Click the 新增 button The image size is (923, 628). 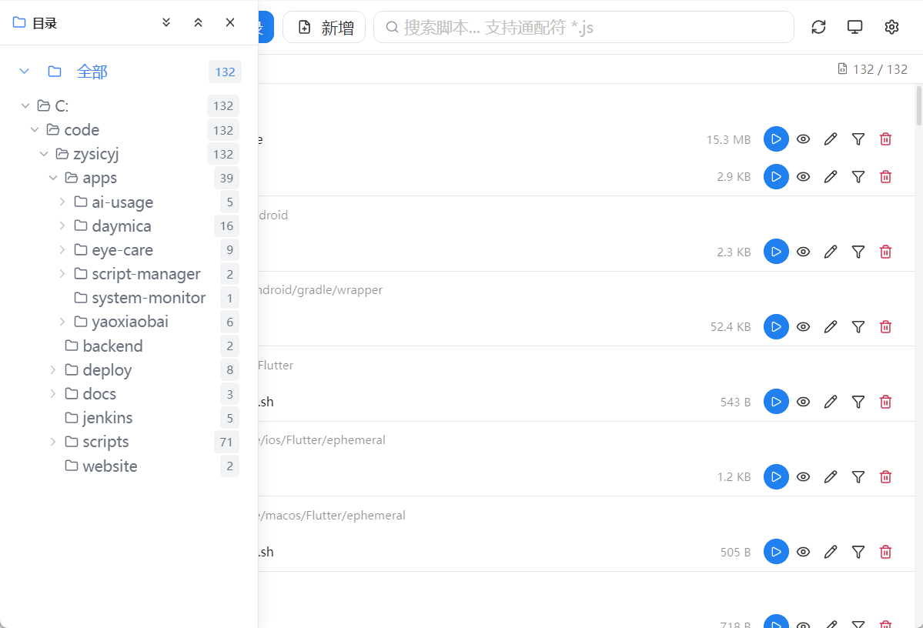pyautogui.click(x=324, y=27)
